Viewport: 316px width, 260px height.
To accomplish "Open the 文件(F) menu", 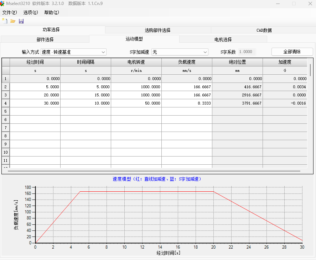I will pos(10,12).
